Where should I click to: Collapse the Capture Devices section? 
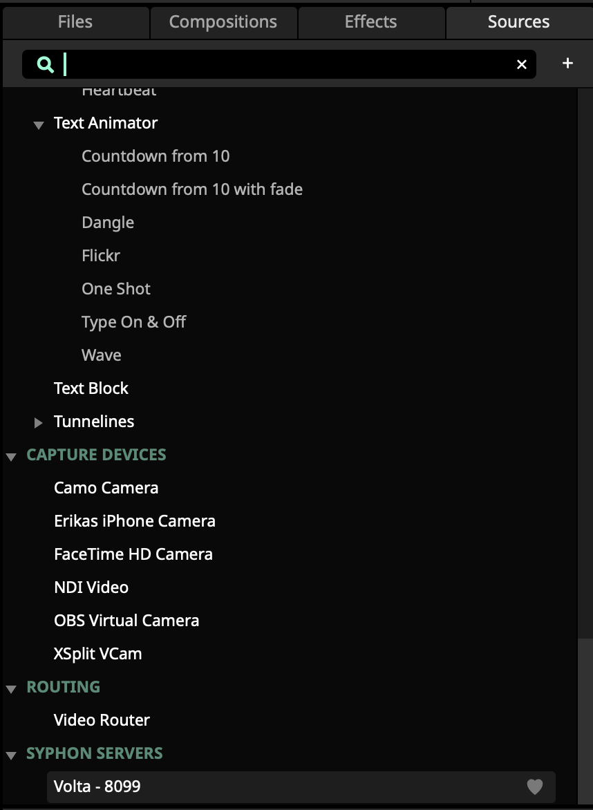tap(11, 456)
